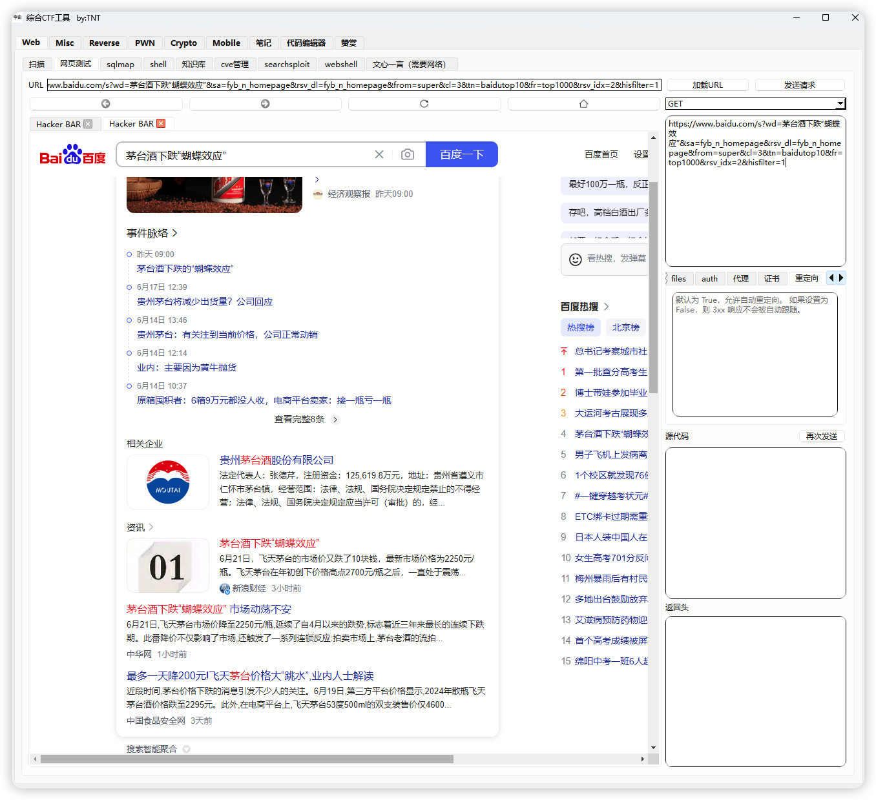The width and height of the screenshot is (876, 800).
Task: Select the shell sub-tab
Action: pyautogui.click(x=158, y=64)
